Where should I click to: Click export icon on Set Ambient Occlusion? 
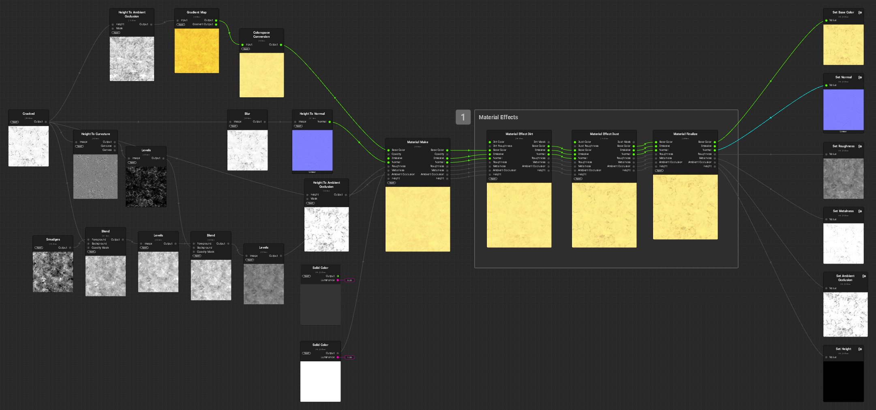[x=864, y=276]
